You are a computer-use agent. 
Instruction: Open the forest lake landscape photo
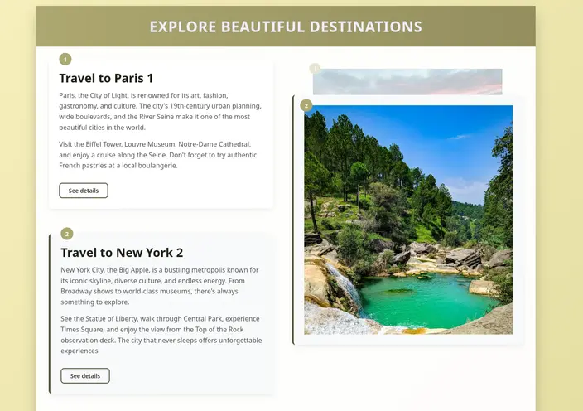(x=407, y=220)
